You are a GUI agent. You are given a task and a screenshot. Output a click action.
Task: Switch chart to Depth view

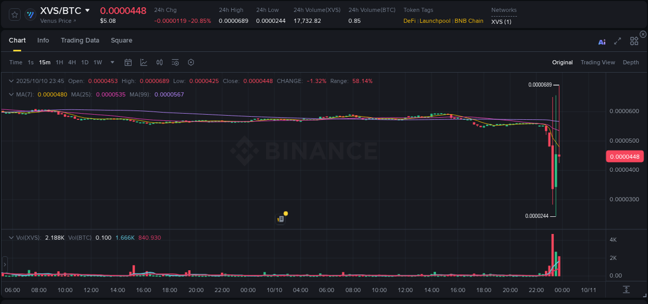pyautogui.click(x=631, y=62)
